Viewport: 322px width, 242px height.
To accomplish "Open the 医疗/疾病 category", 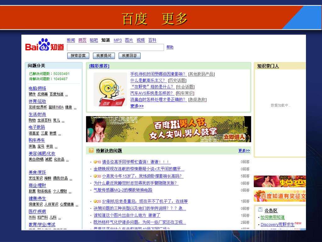I will [x=37, y=211].
